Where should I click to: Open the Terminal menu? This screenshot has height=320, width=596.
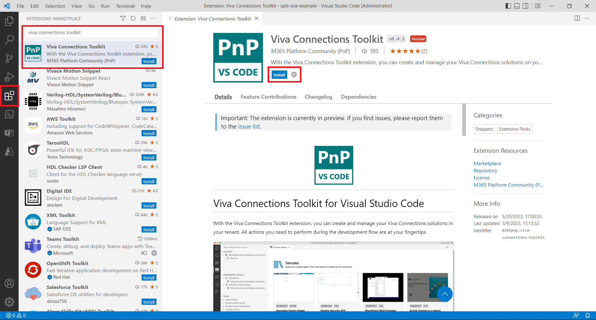pos(125,6)
